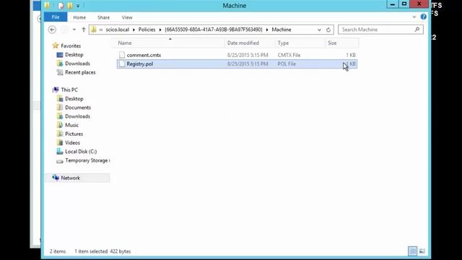Image resolution: width=462 pixels, height=260 pixels.
Task: Expand the ribbon with the chevron
Action: [x=414, y=17]
